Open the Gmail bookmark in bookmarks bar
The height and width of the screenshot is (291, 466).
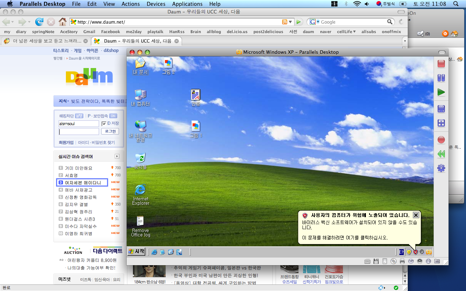pyautogui.click(x=89, y=32)
